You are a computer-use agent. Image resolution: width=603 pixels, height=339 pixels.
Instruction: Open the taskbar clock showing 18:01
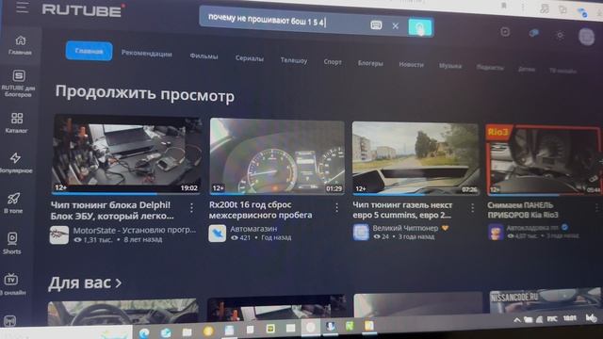tap(569, 318)
